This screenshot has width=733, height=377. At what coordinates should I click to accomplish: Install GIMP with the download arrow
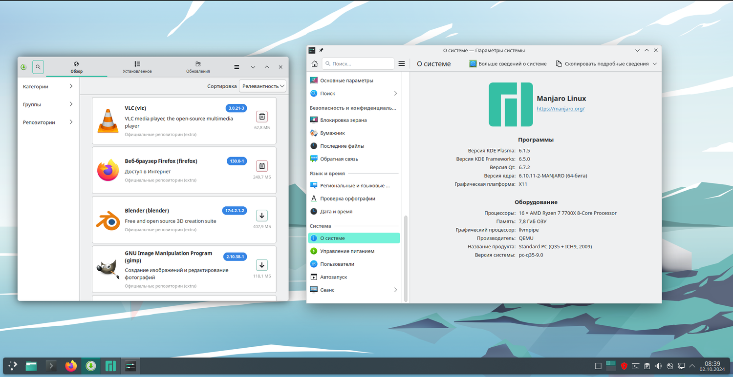pyautogui.click(x=262, y=265)
